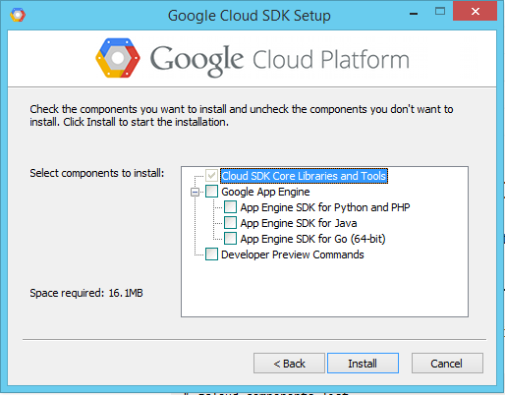The width and height of the screenshot is (505, 395).
Task: Minimize the Google Cloud SDK Setup window
Action: (414, 13)
